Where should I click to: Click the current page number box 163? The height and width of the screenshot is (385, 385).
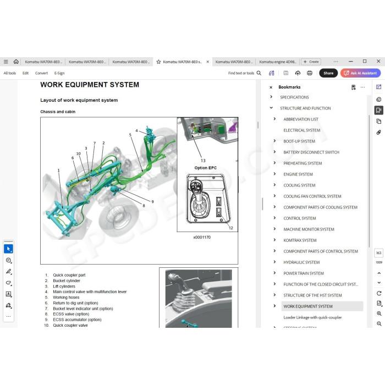coord(379,253)
